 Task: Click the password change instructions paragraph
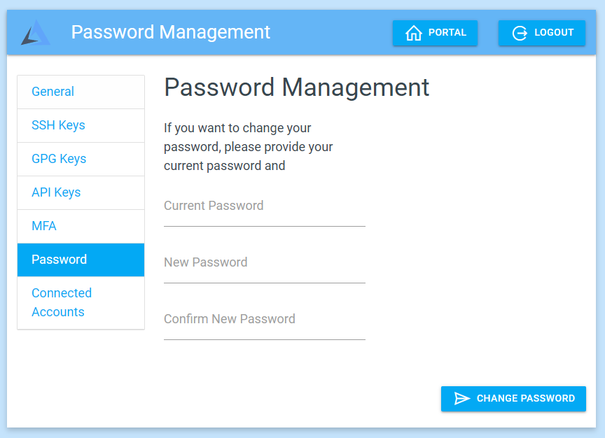[x=248, y=147]
